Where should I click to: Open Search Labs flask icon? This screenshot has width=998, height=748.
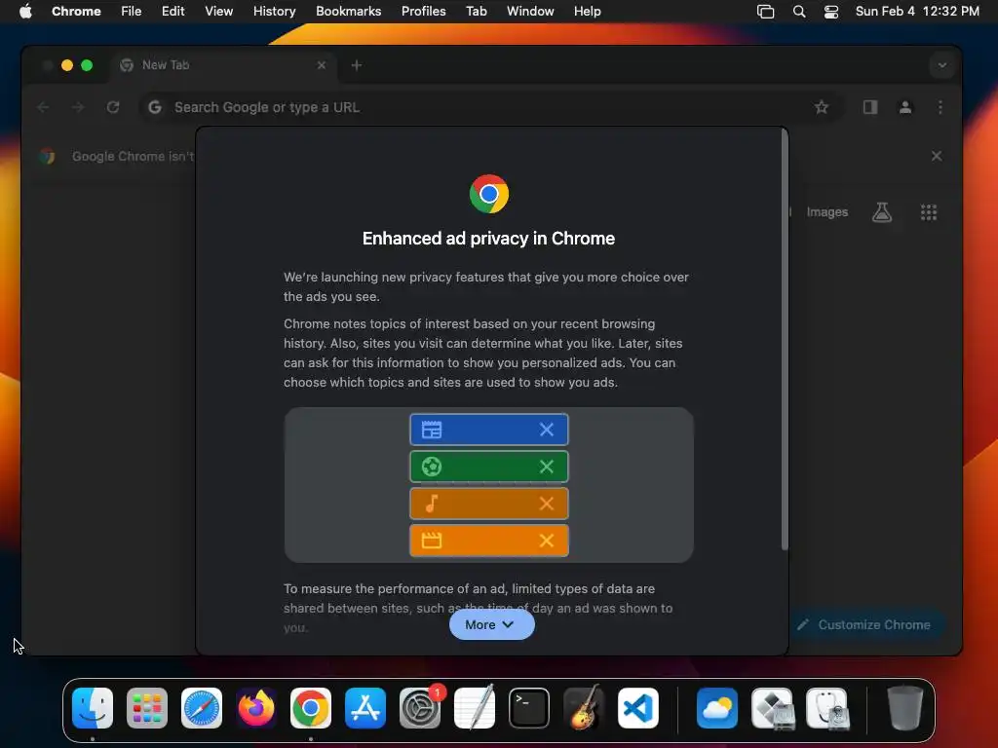[x=881, y=211]
